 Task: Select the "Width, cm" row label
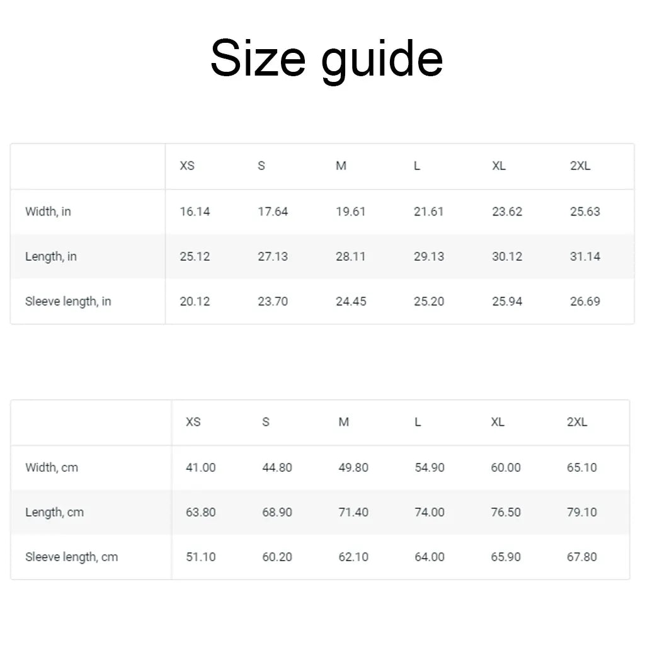point(52,467)
